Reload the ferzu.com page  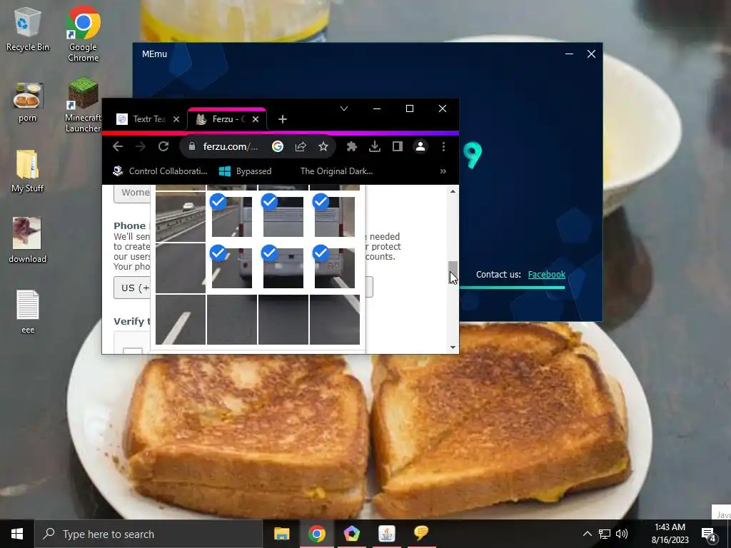pos(163,146)
